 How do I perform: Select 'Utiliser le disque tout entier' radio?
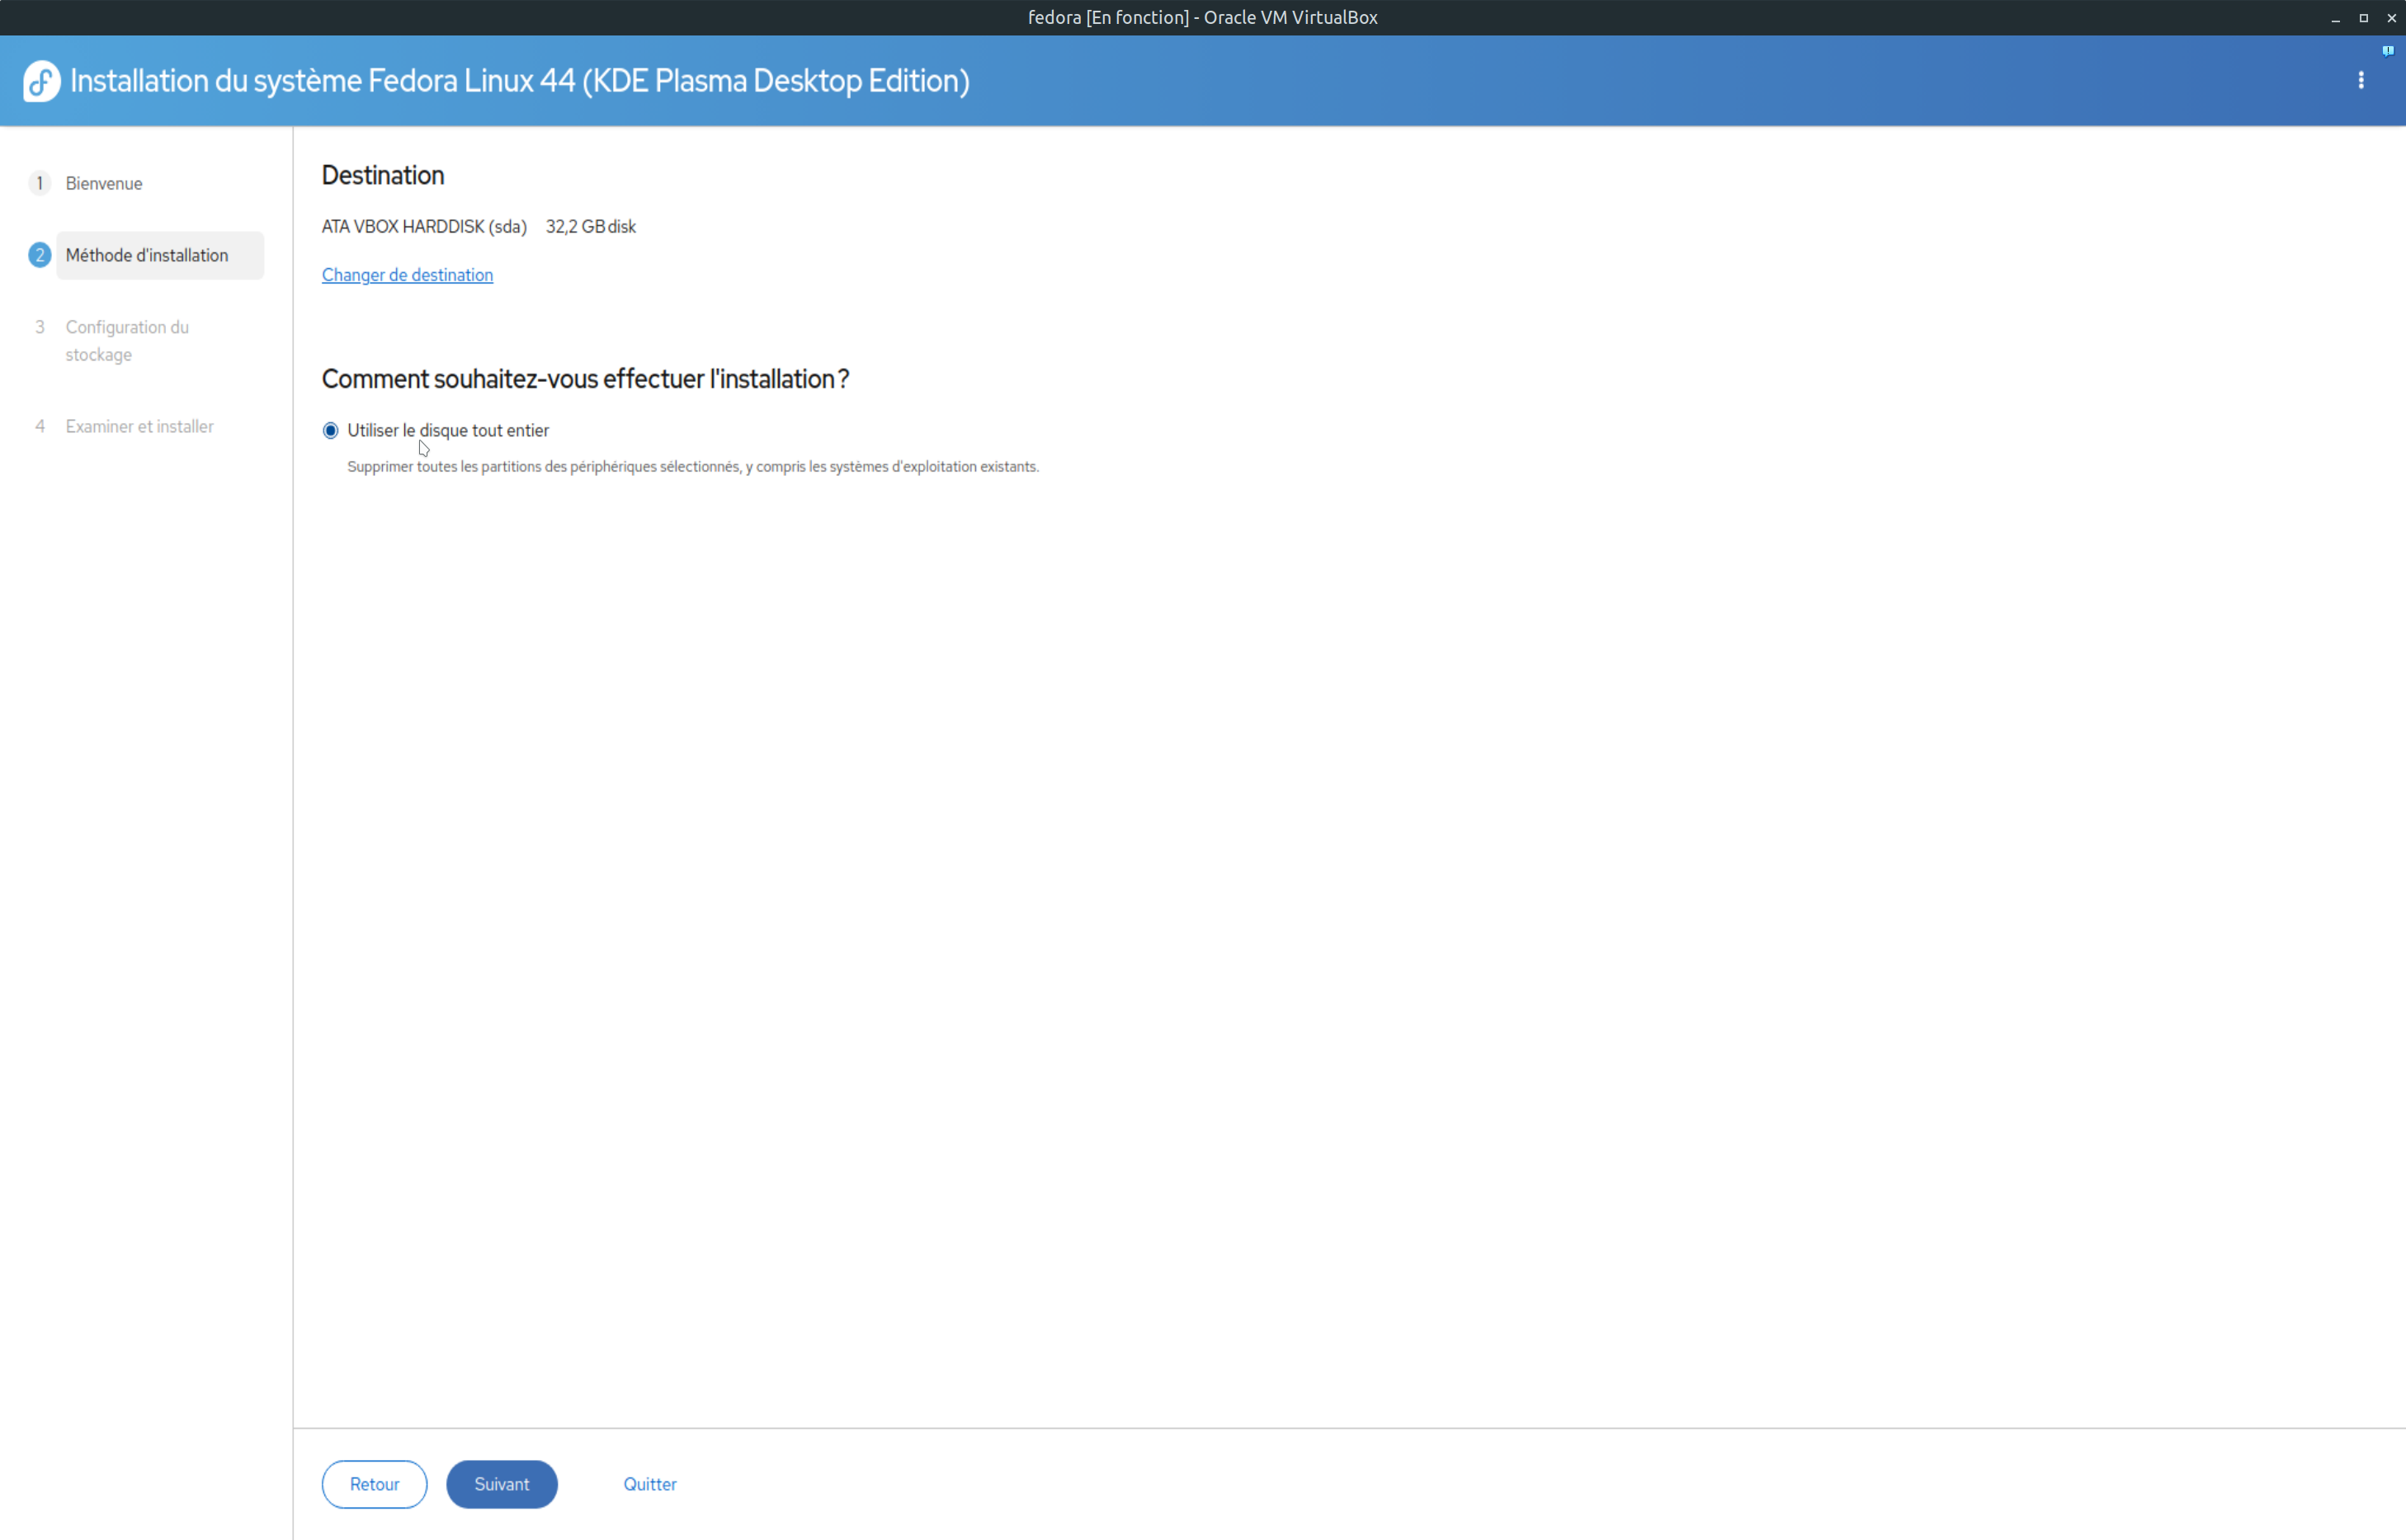[331, 431]
